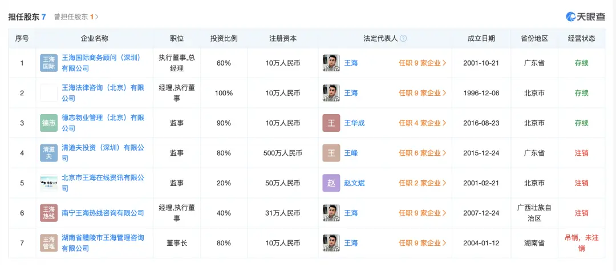This screenshot has height=271, width=616.
Task: Expand 任职 2 家企业 for 赵文斌
Action: (422, 183)
